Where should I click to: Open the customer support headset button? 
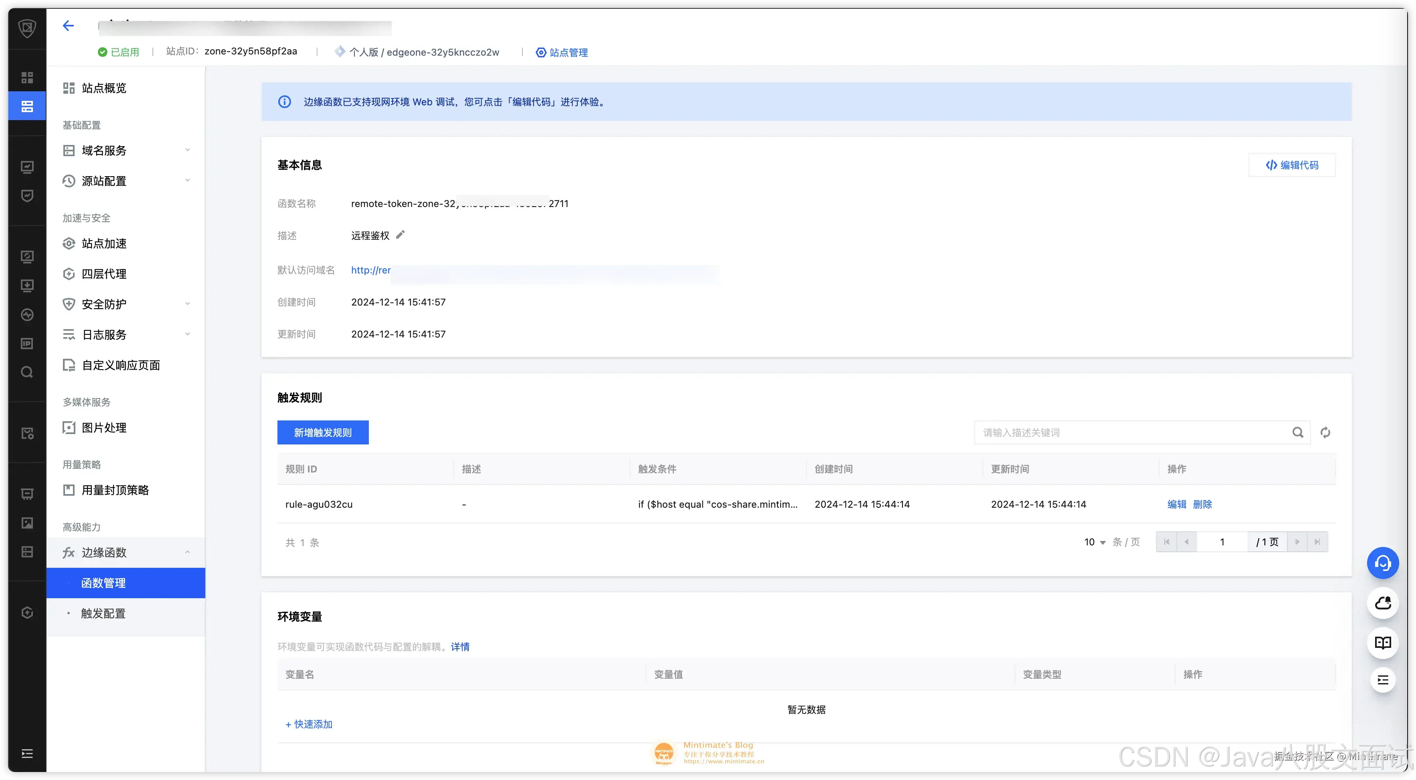tap(1383, 563)
